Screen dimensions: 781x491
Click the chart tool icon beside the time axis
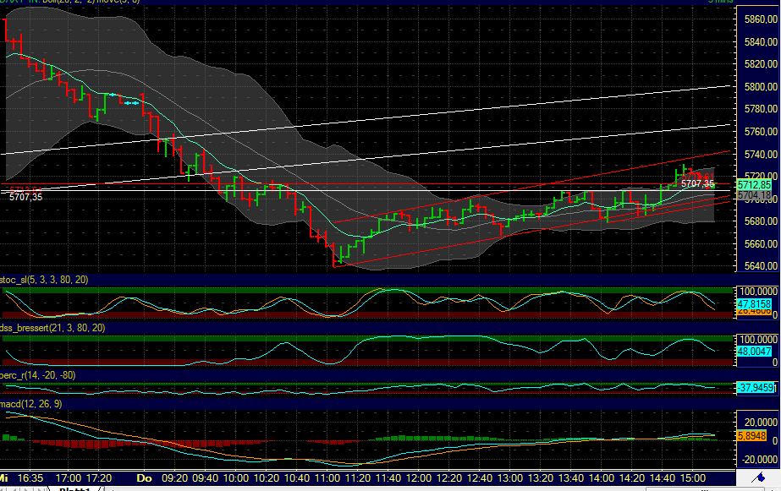pyautogui.click(x=758, y=477)
